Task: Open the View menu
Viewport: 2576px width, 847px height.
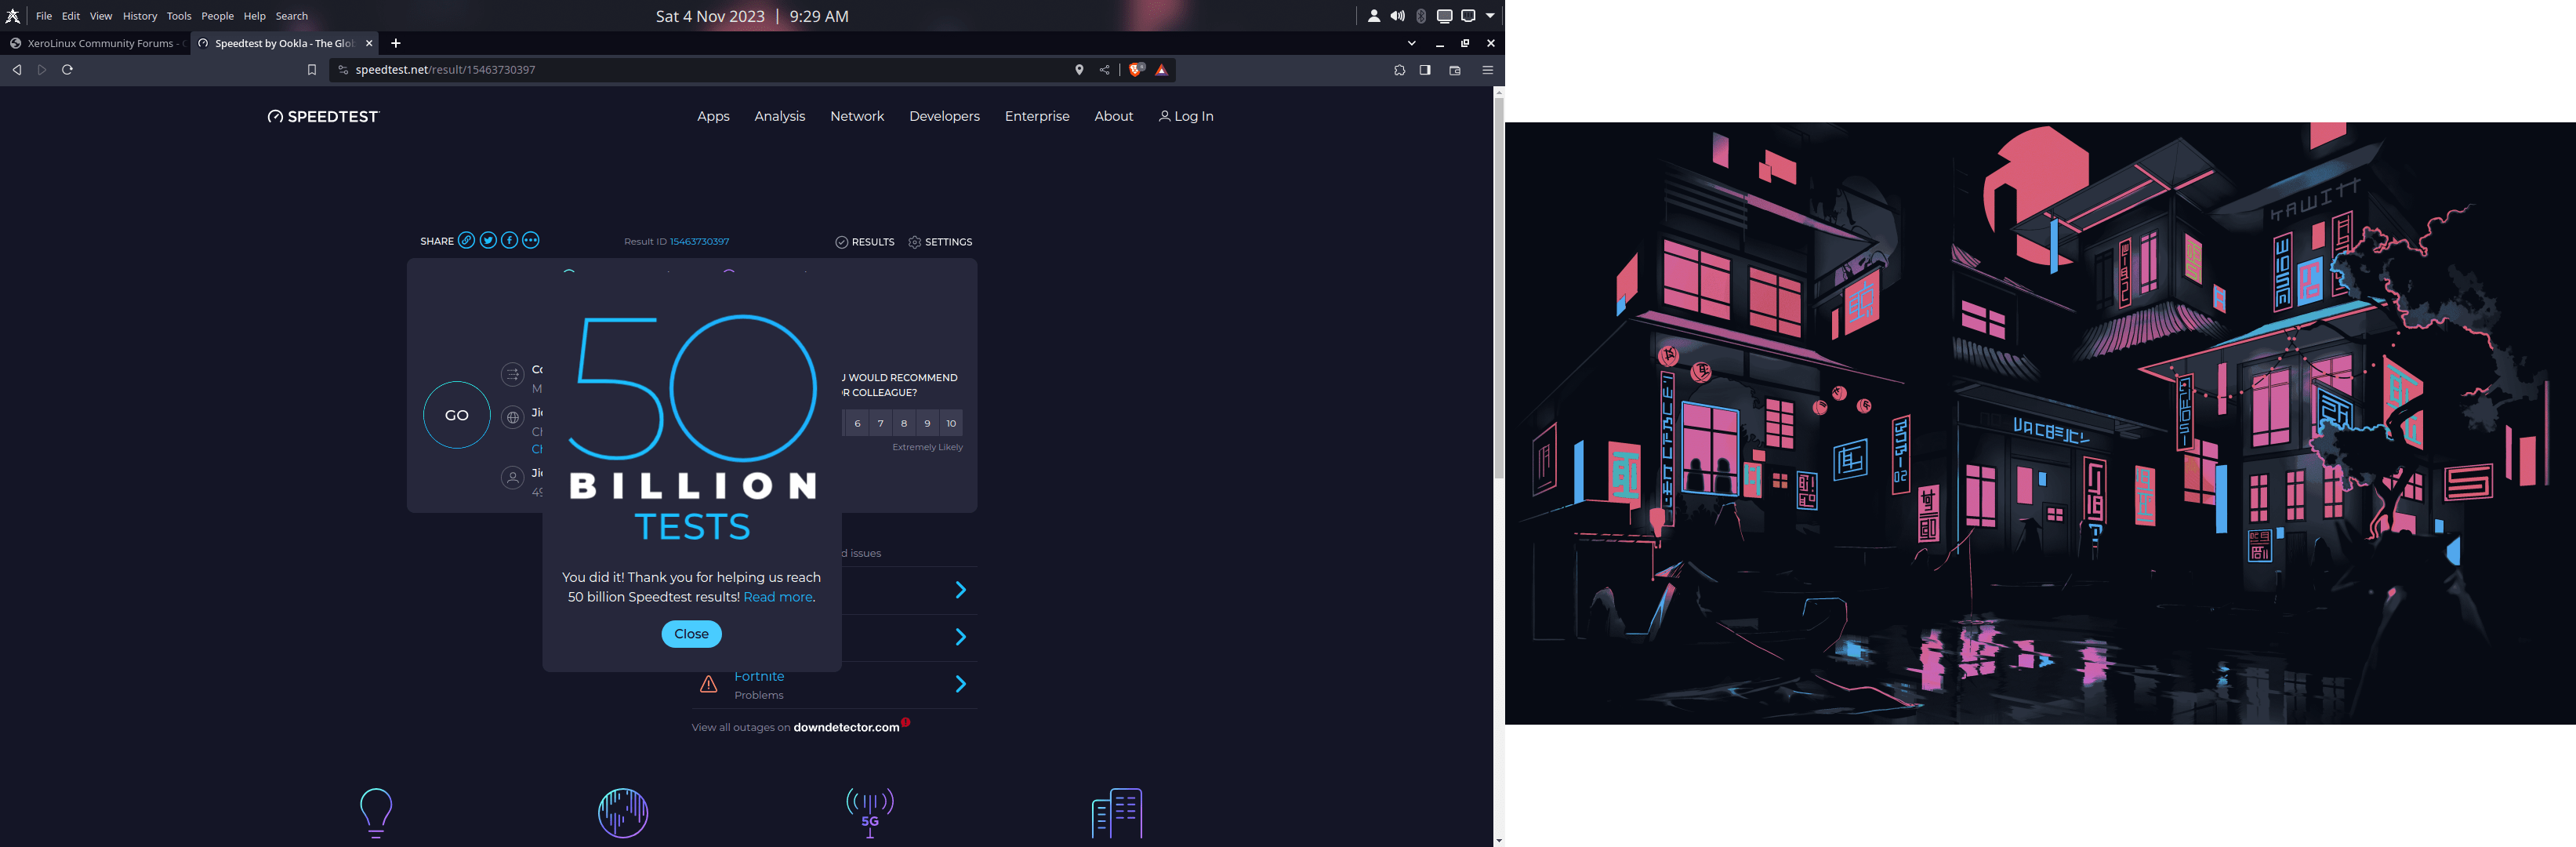Action: pyautogui.click(x=101, y=16)
